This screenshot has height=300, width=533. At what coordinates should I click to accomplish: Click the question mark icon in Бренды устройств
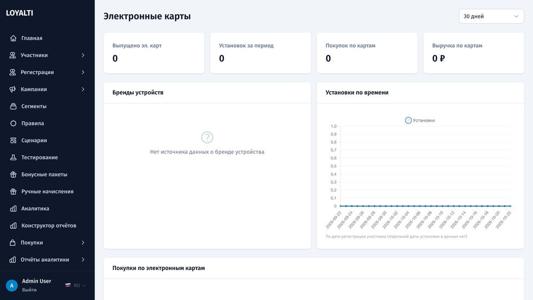(207, 137)
